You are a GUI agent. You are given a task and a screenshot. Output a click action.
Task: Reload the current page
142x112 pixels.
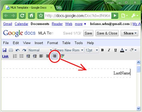[22, 15]
